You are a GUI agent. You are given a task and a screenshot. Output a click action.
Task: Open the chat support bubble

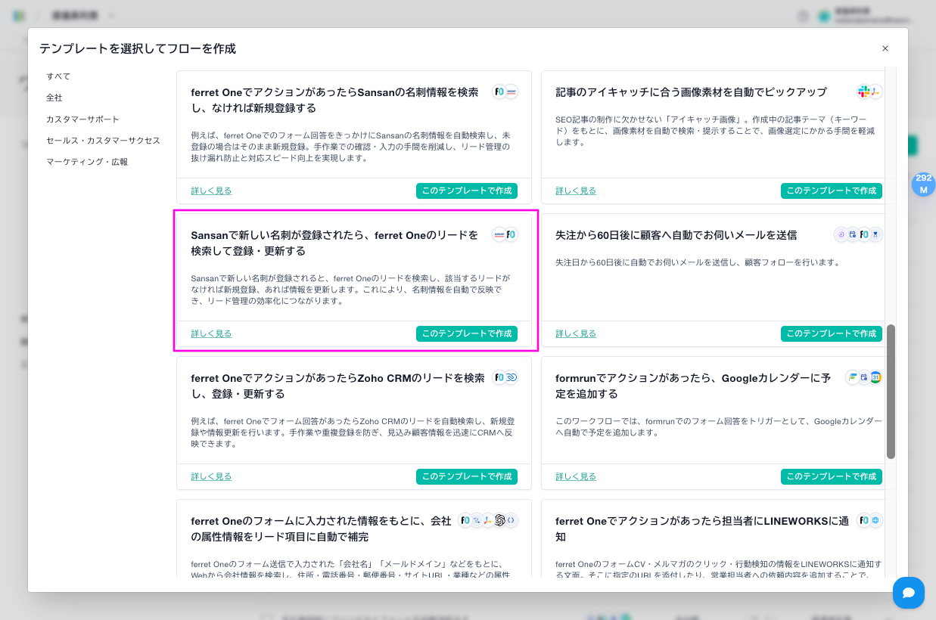click(909, 592)
